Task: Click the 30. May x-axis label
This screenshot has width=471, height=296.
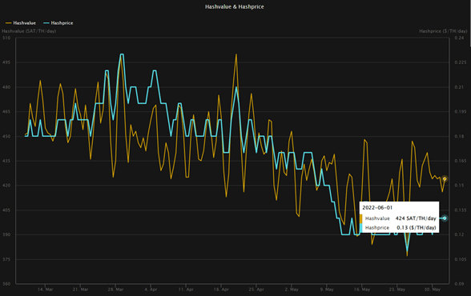Action: 432,290
